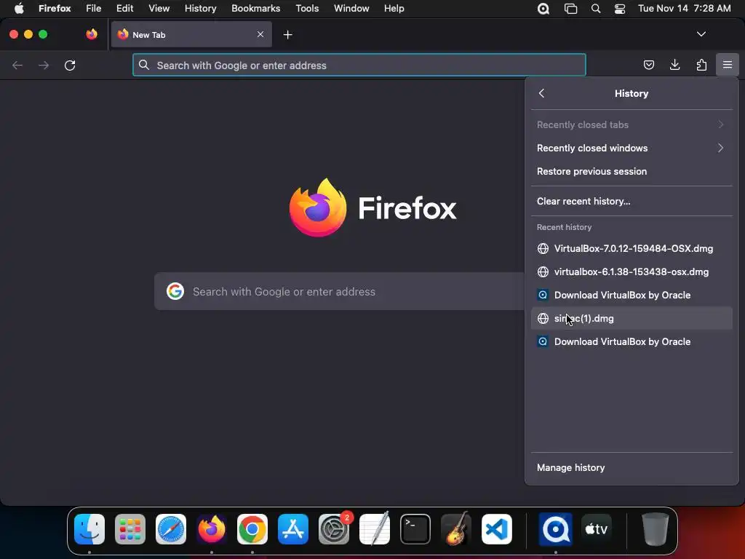
Task: Select Restore previous session
Action: coord(632,171)
